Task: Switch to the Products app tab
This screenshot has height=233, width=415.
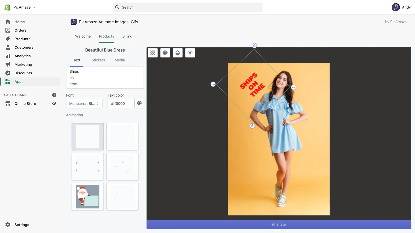Action: 106,36
